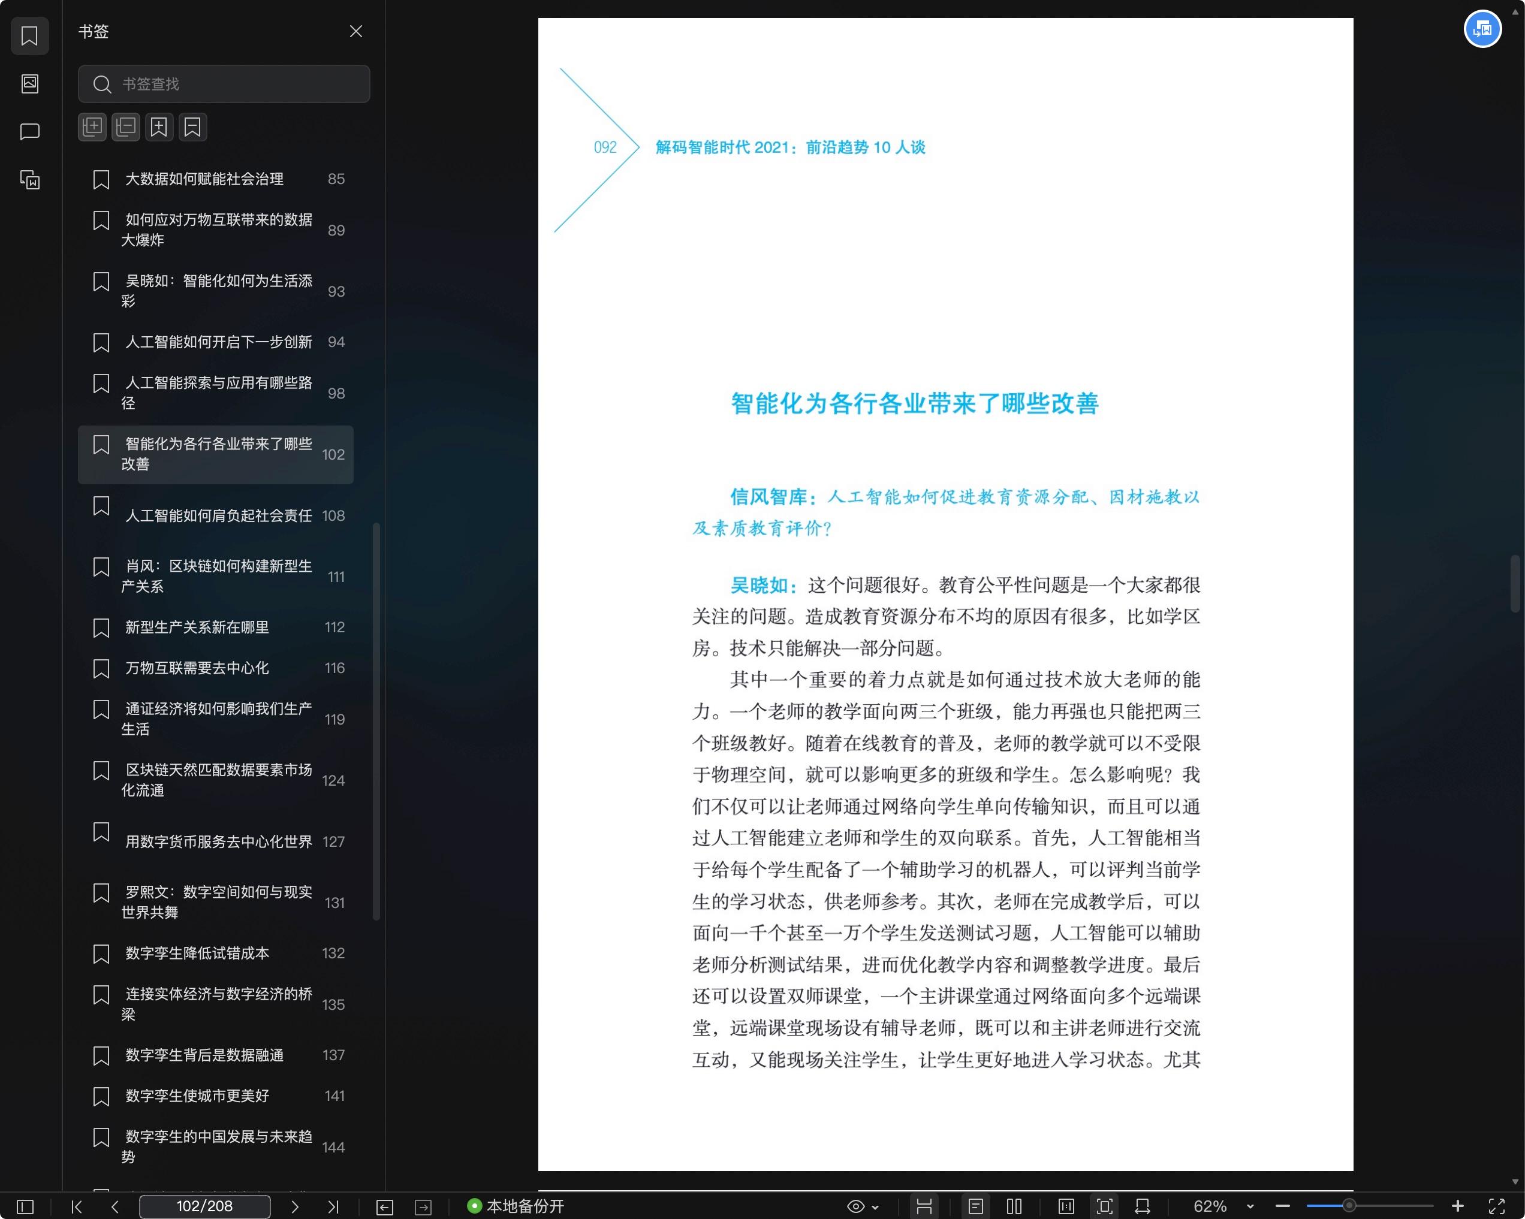Expand all bookmarks with the plus icon
This screenshot has width=1525, height=1219.
pyautogui.click(x=92, y=127)
